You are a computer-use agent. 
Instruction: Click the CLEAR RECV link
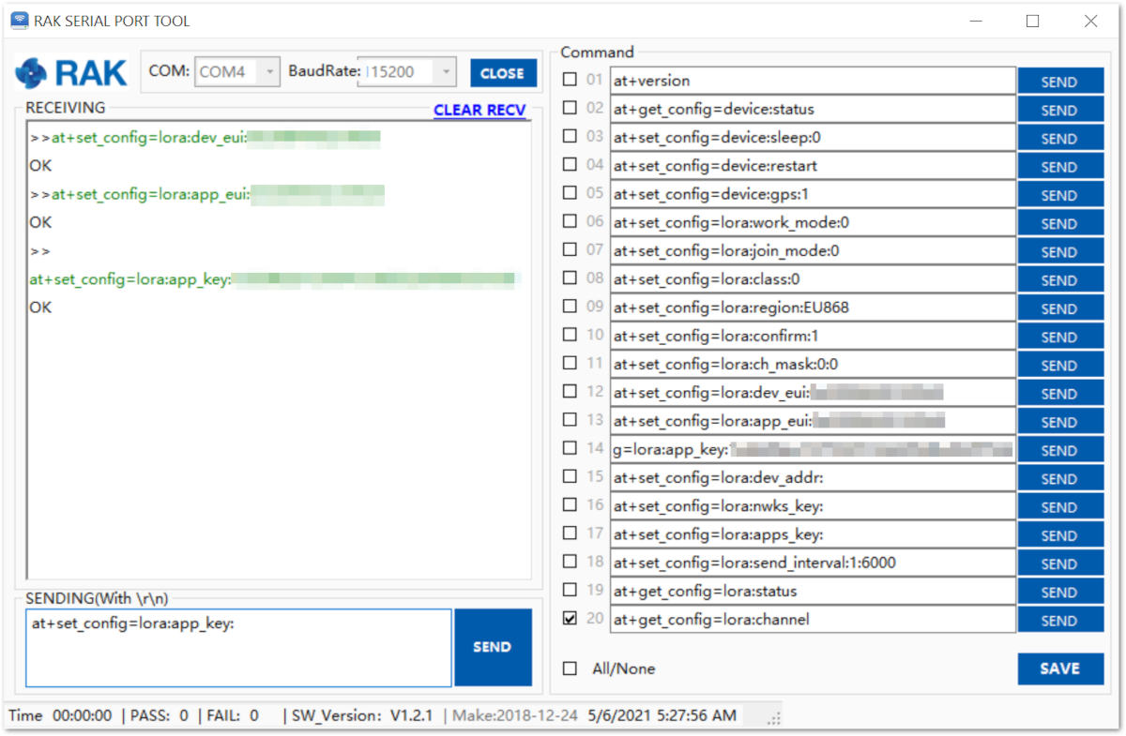[x=479, y=110]
